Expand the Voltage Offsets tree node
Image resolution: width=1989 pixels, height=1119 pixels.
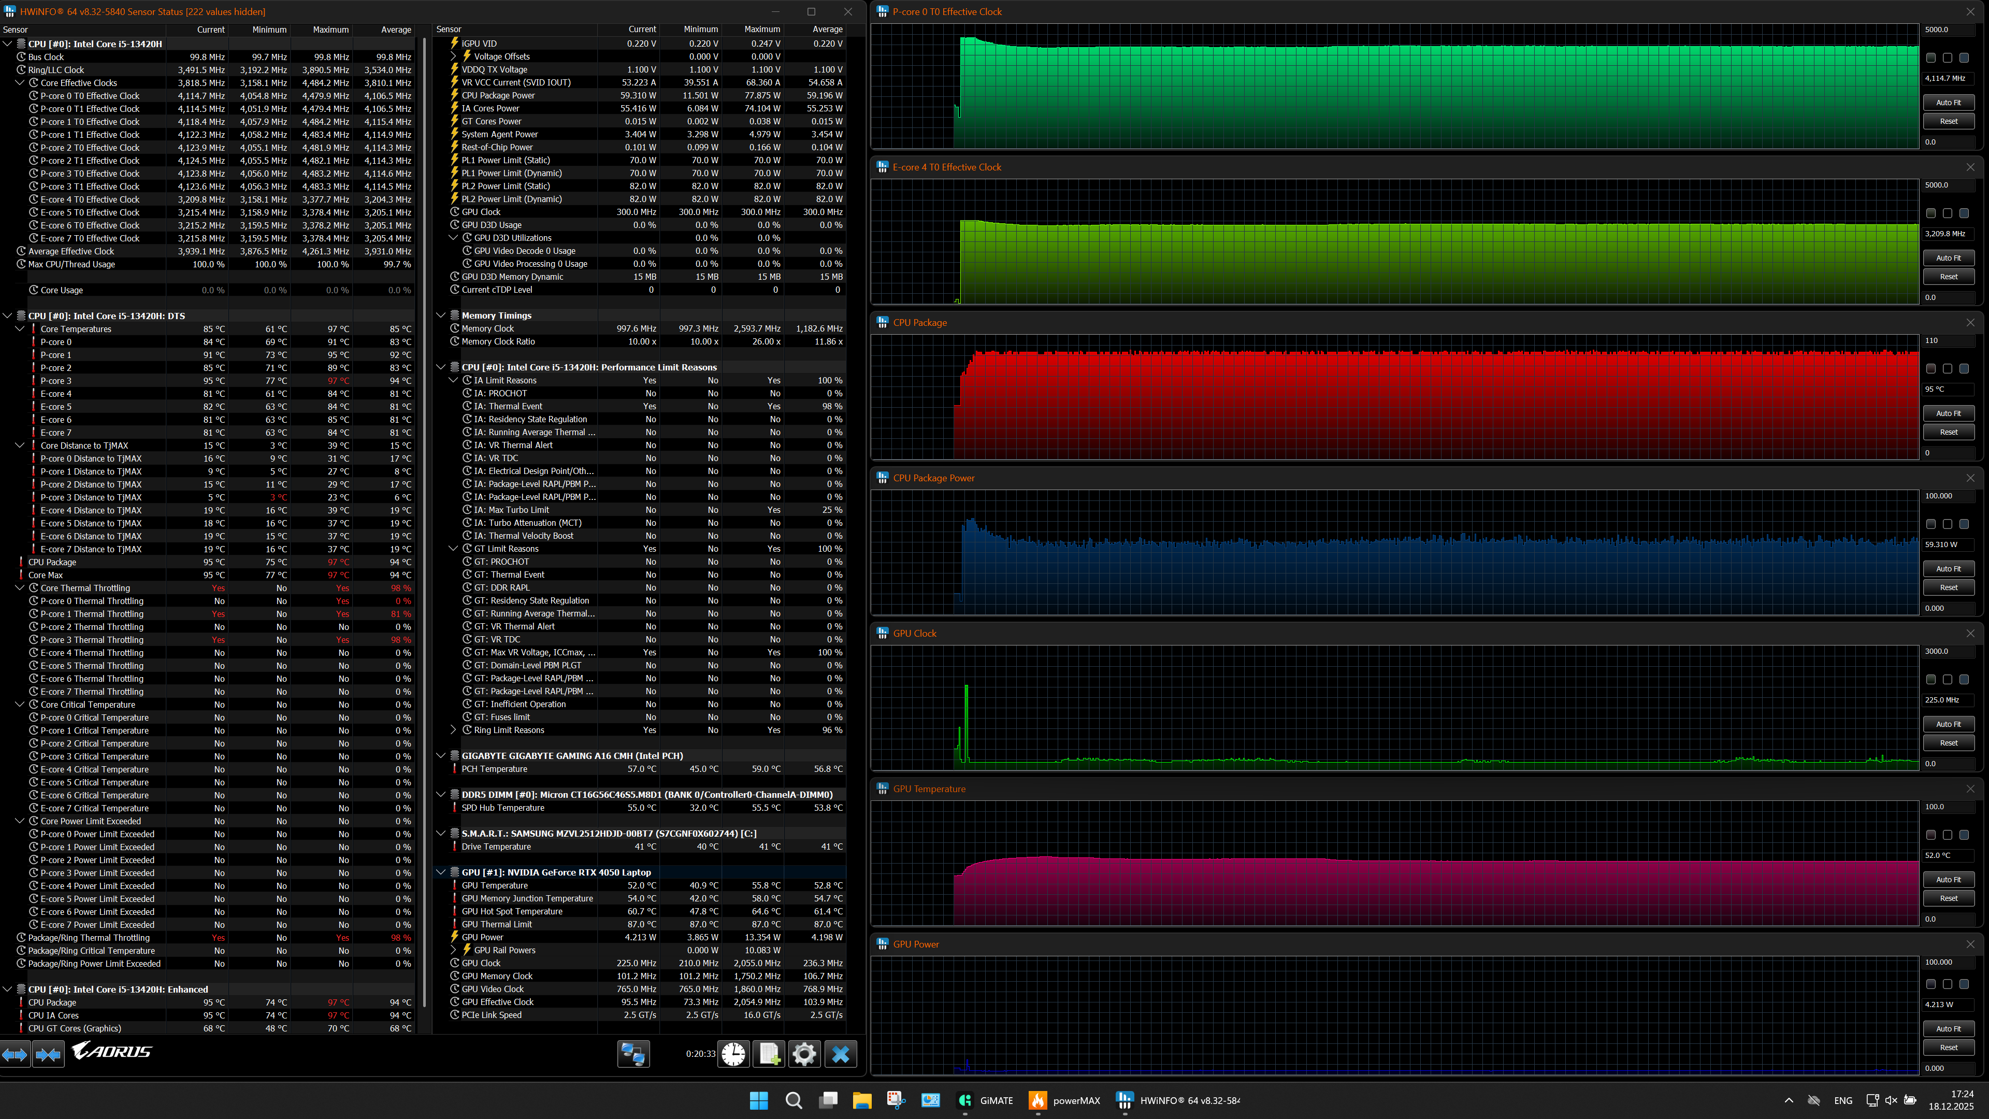coord(454,56)
